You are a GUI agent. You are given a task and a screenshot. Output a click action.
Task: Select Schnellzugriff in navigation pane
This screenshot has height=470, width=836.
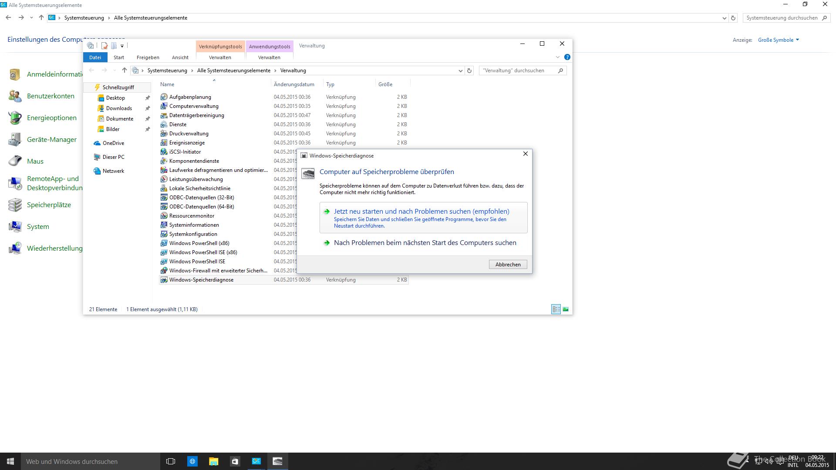[118, 87]
